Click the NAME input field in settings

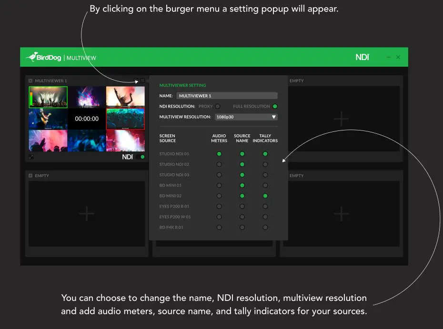coord(227,95)
